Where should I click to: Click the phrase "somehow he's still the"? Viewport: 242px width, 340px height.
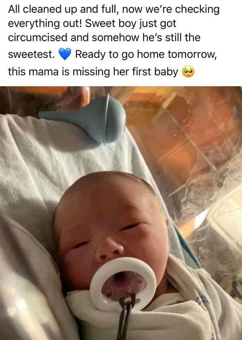click(146, 37)
